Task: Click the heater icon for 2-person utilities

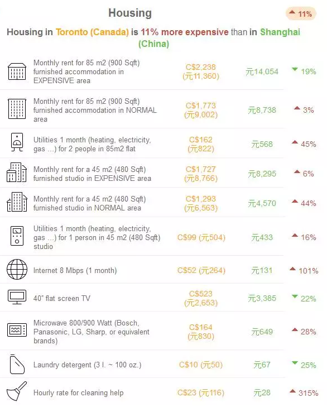Action: 17,142
